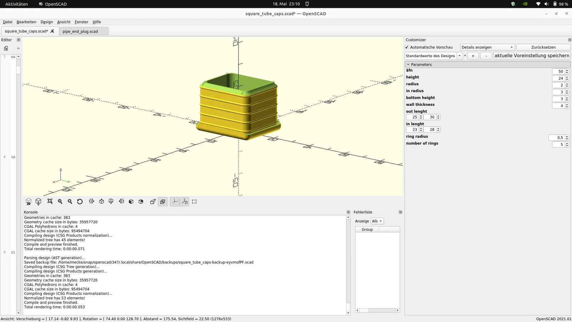572x322 pixels.
Task: Add a new preset with the plus button
Action: pos(473,56)
